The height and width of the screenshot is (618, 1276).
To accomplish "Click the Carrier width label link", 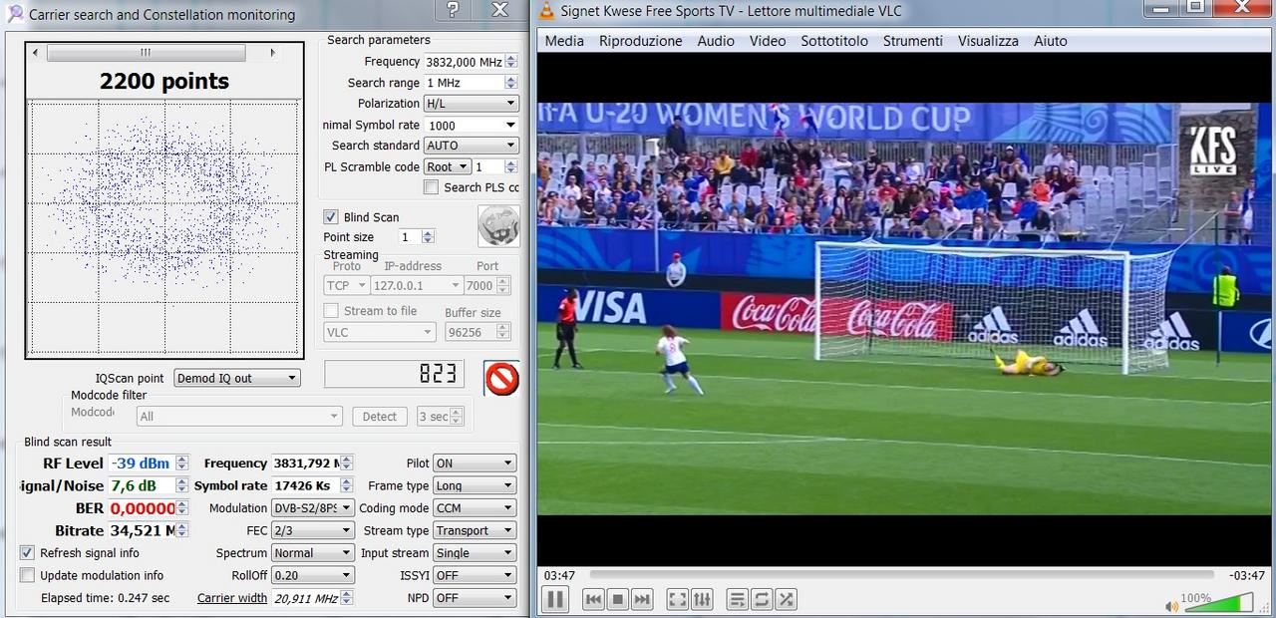I will [232, 598].
